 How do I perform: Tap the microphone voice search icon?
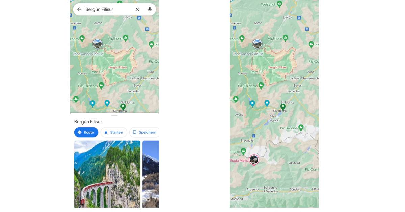pos(150,9)
